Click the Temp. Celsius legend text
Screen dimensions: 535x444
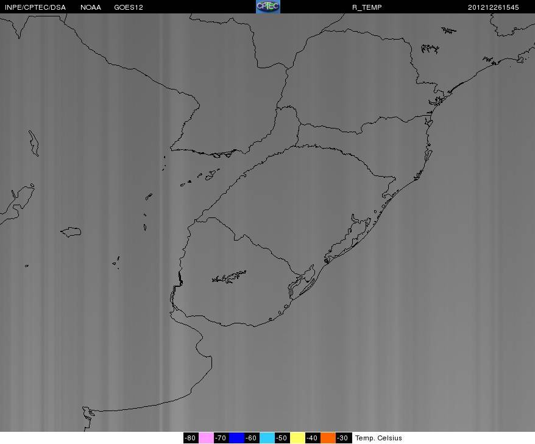click(x=378, y=438)
